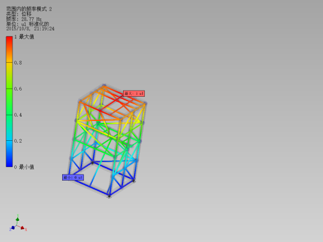The height and width of the screenshot is (242, 323).
Task: Select the '2015/10/8, 21:19:24' timestamp text
Action: pyautogui.click(x=30, y=29)
